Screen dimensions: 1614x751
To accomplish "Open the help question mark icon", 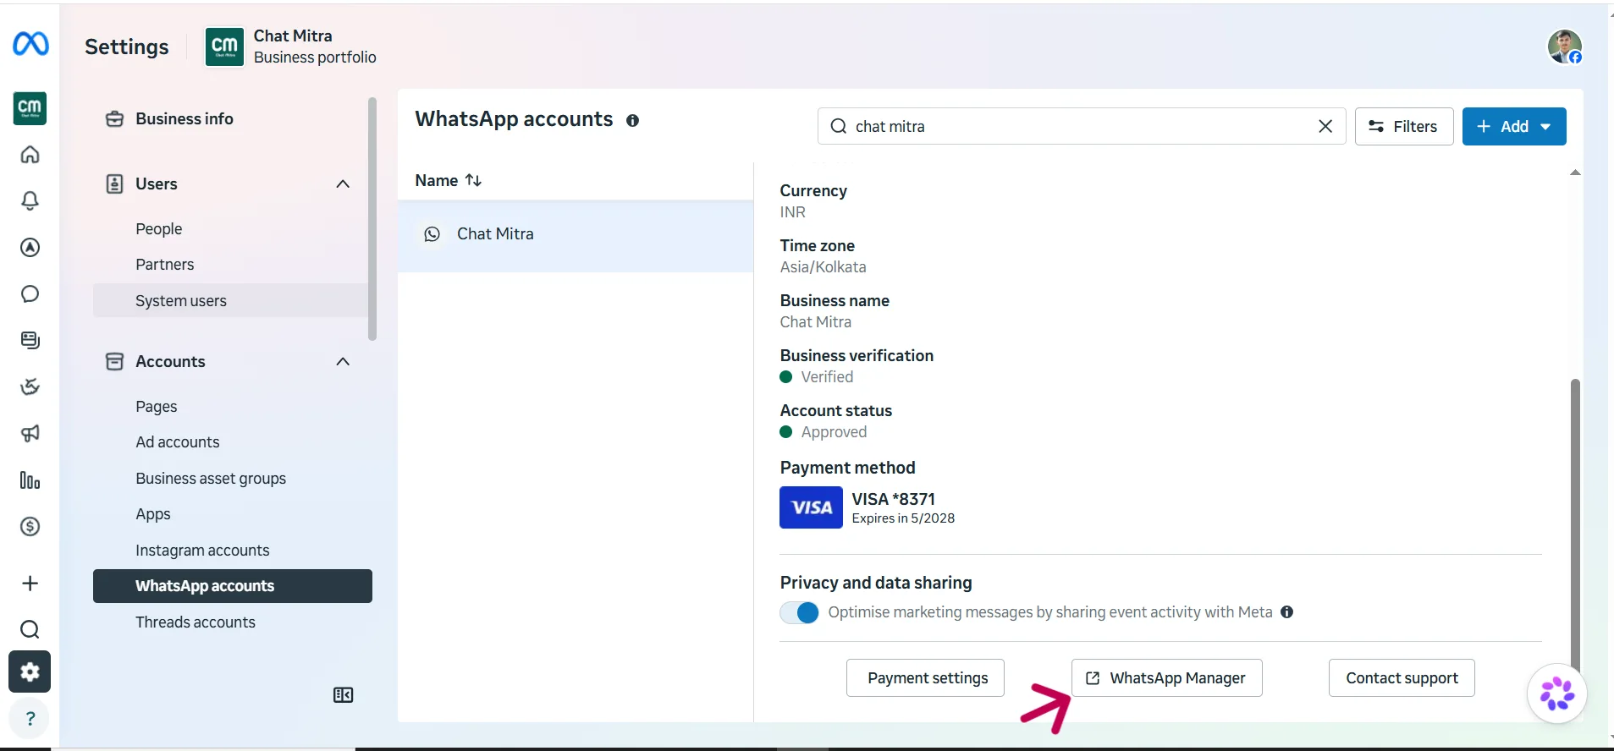I will (x=30, y=718).
